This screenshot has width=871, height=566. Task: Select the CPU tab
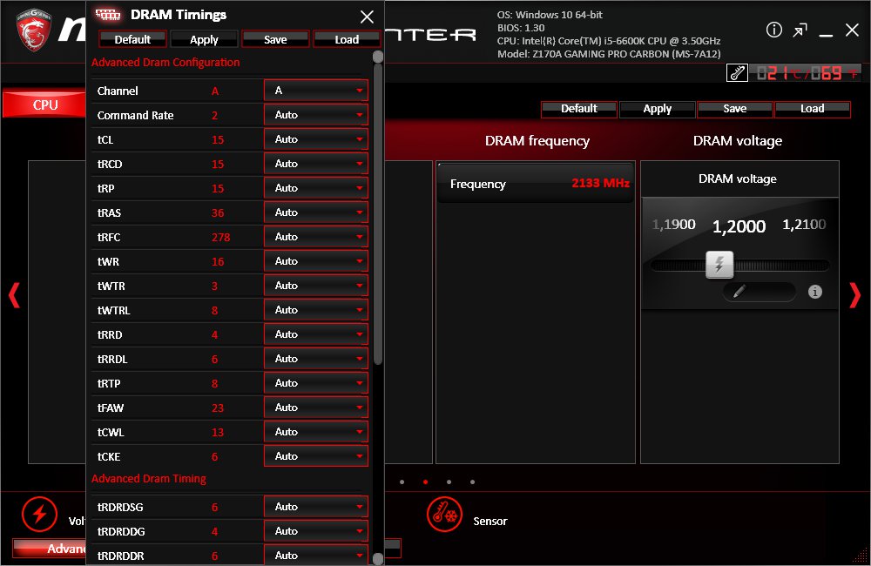click(x=44, y=104)
